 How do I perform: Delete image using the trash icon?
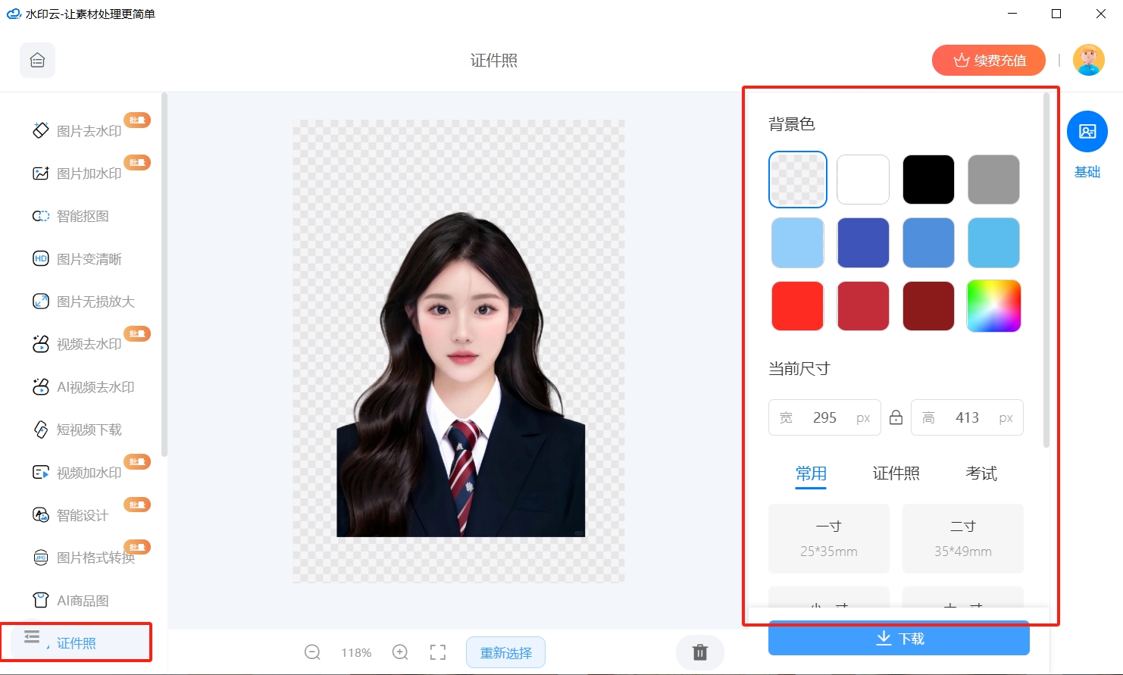tap(700, 652)
